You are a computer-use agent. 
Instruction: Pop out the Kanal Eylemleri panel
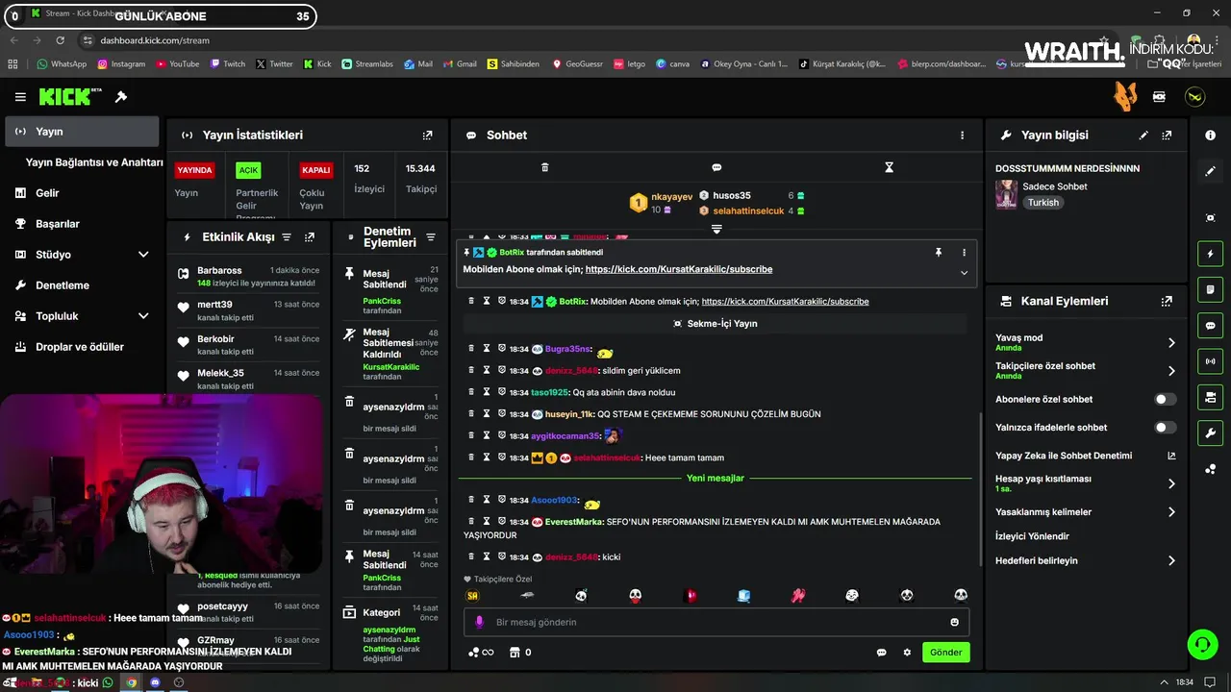click(x=1167, y=301)
